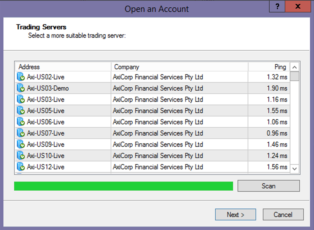Click the 1.90 ms ping value
314x230 pixels.
pos(277,88)
